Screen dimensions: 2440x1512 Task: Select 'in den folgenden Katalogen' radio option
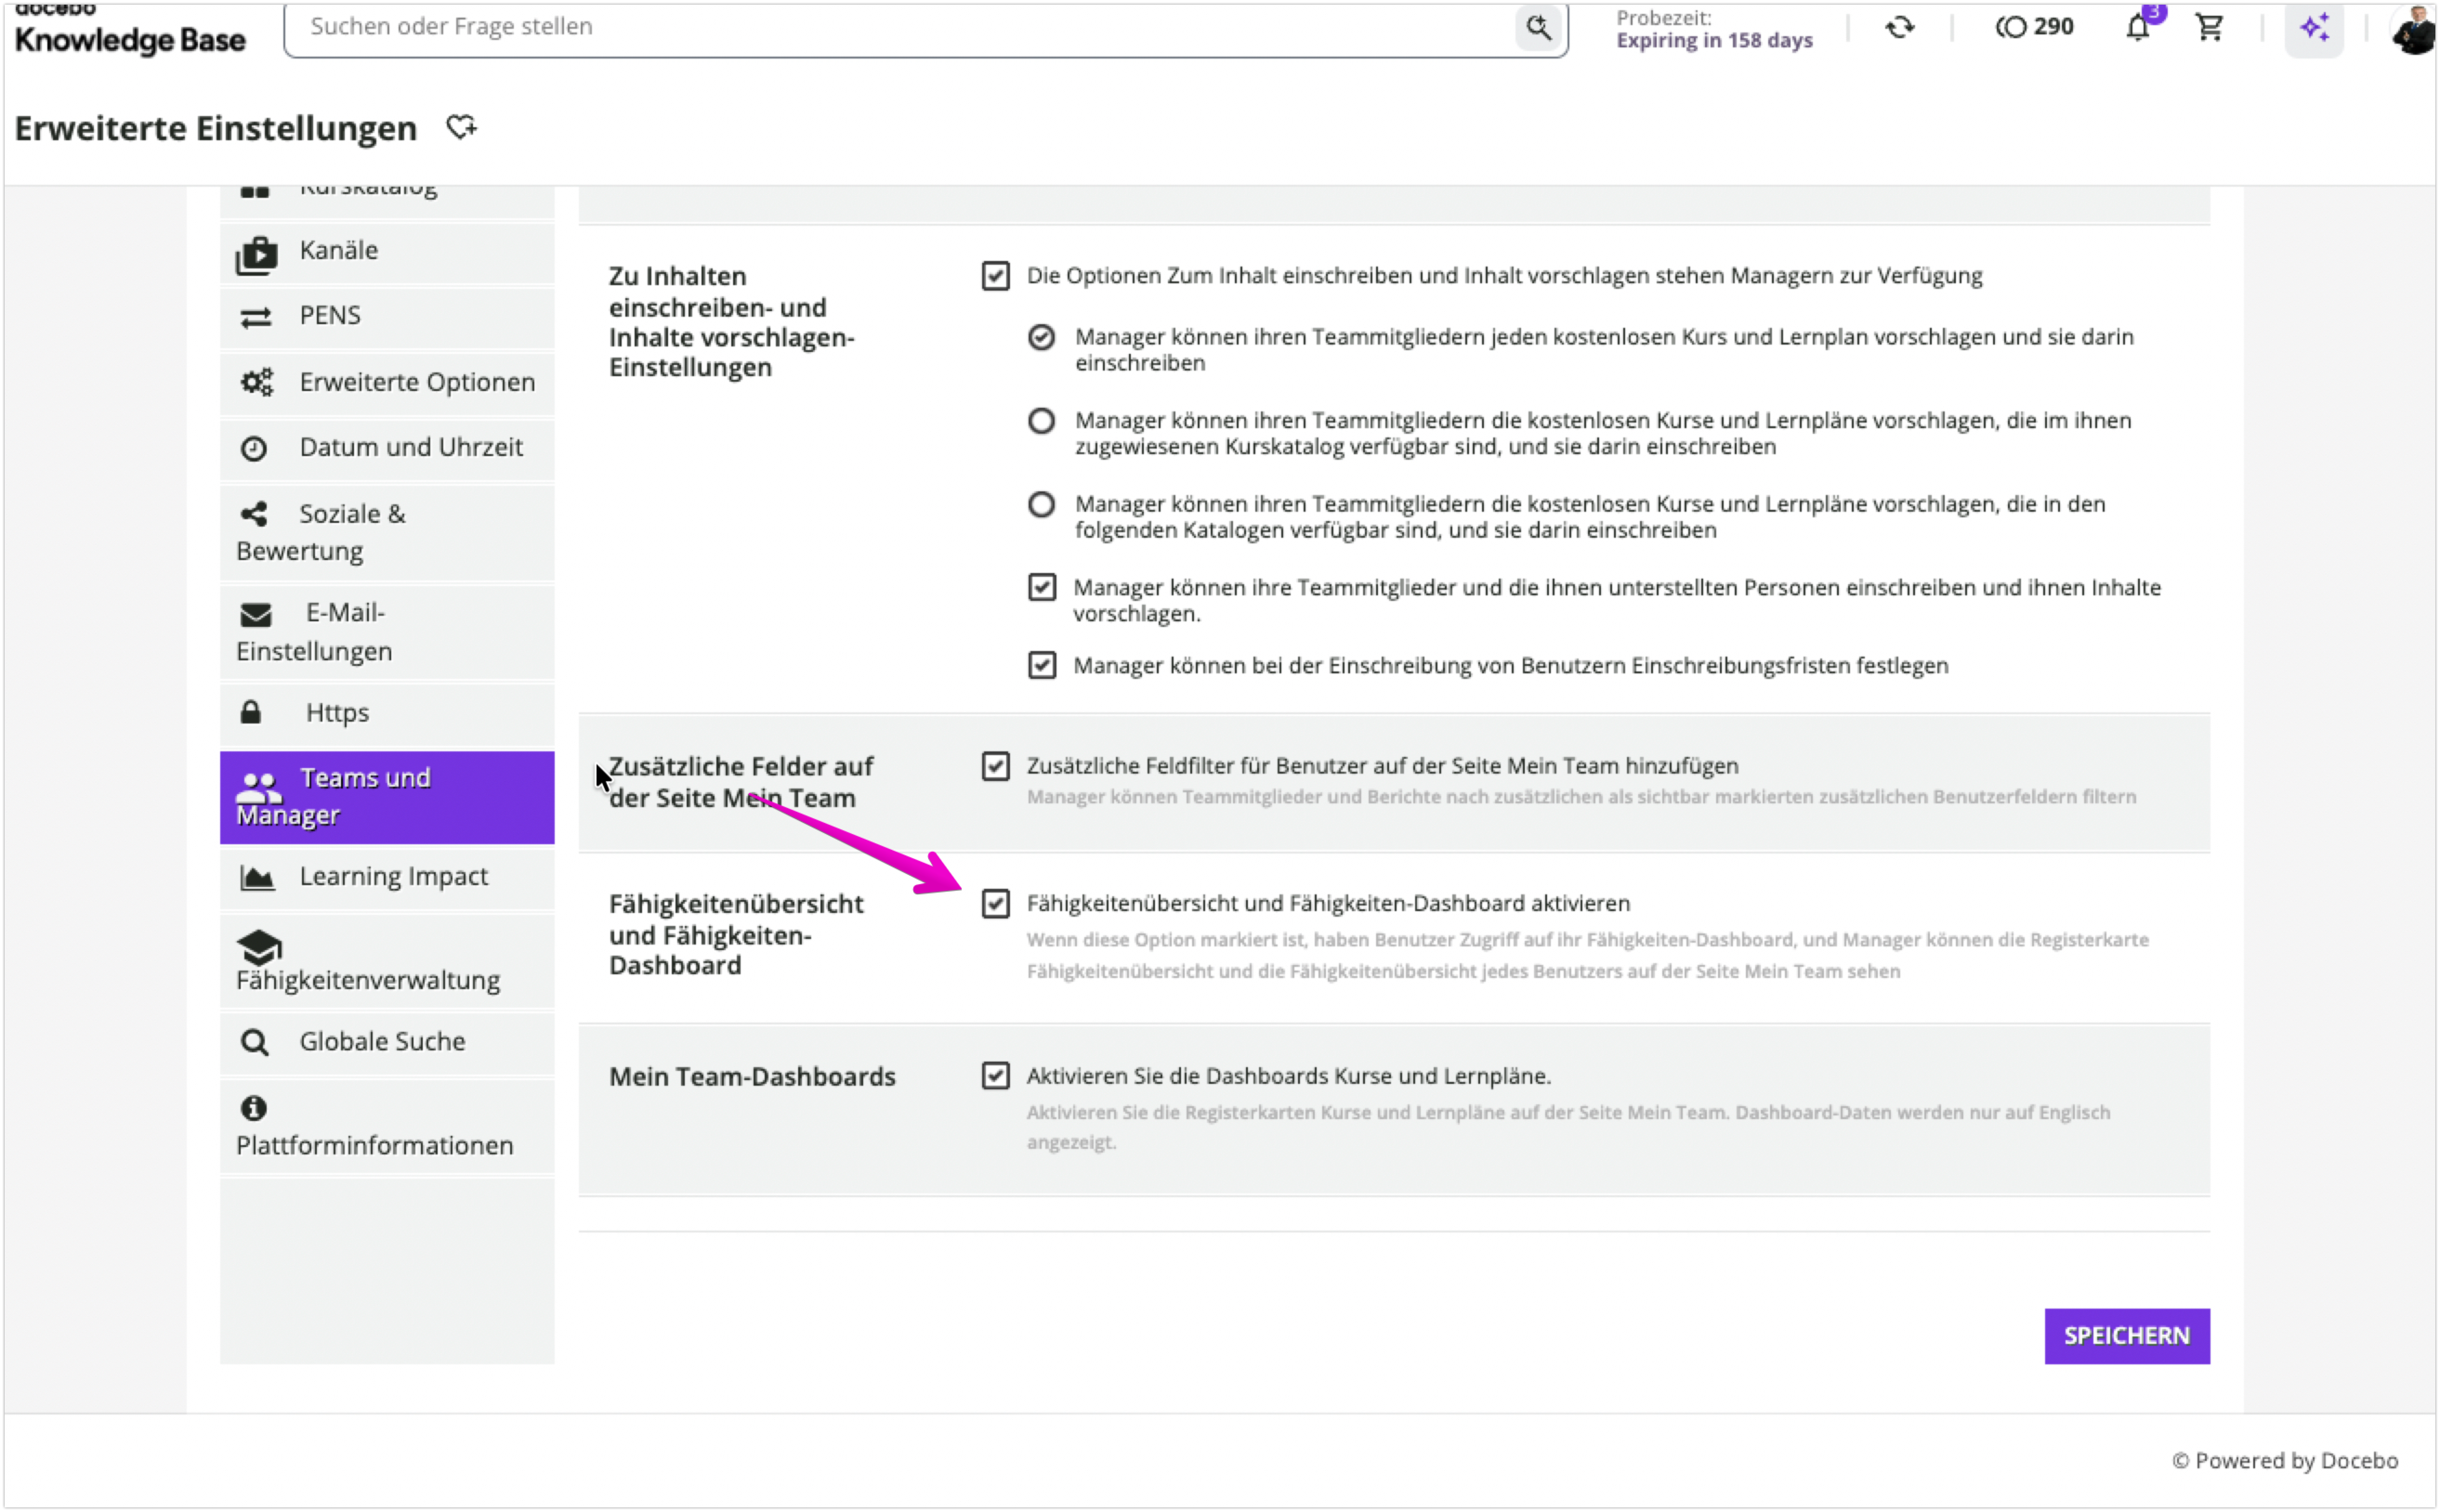(x=1042, y=504)
